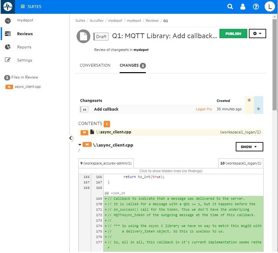
Task: Click the L user avatar
Action: pyautogui.click(x=270, y=6)
